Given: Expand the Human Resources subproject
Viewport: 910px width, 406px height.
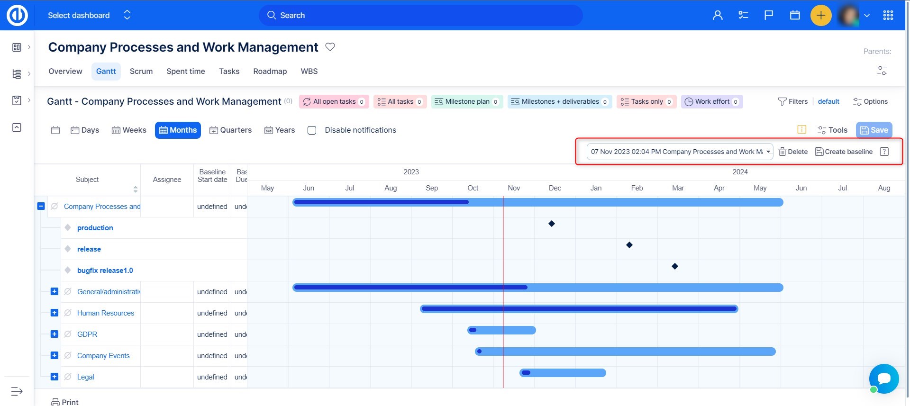Looking at the screenshot, I should click(x=55, y=313).
